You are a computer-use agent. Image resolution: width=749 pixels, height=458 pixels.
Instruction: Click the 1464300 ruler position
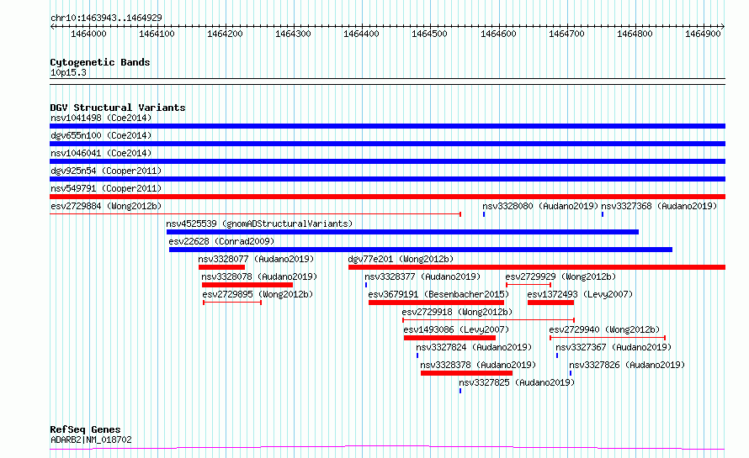(294, 34)
